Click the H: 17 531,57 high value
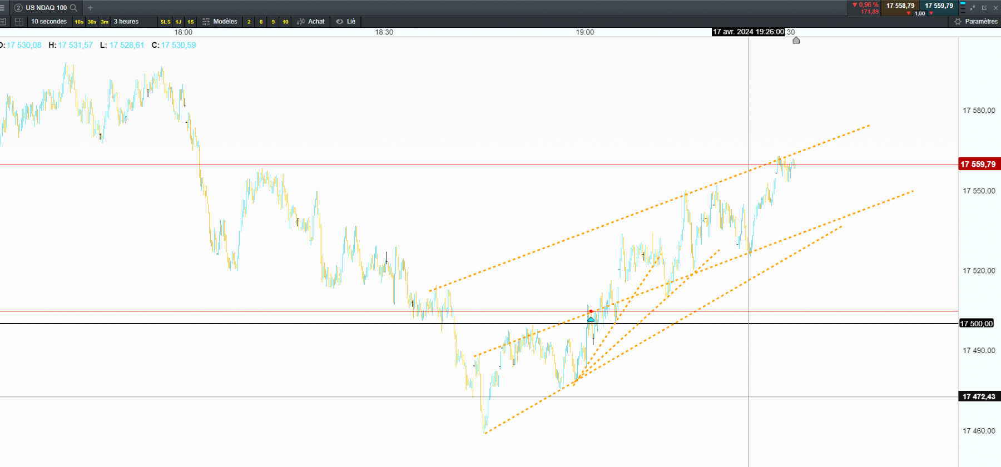Viewport: 1001px width, 467px height. tap(71, 45)
